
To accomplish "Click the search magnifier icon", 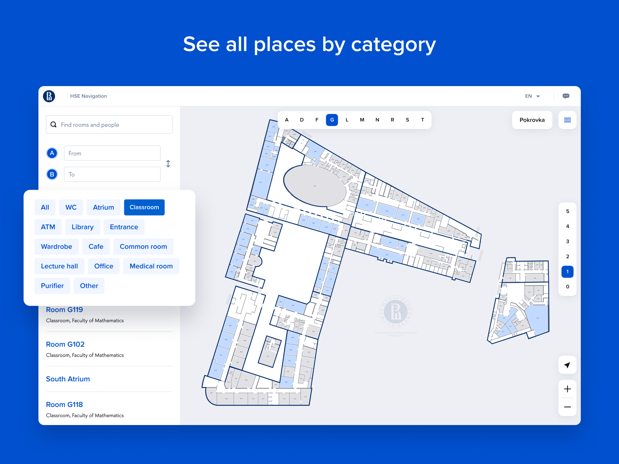I will point(53,124).
